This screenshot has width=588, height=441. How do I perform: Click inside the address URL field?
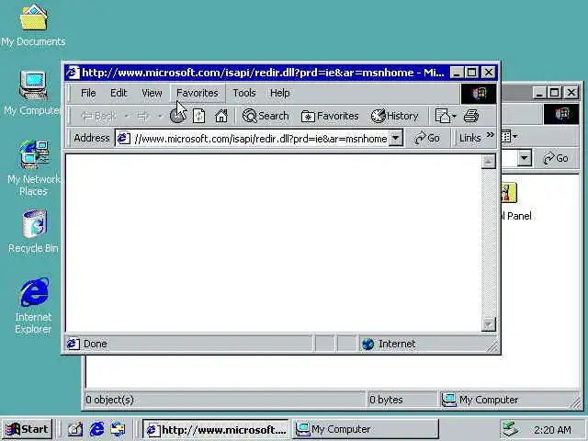[x=260, y=139]
